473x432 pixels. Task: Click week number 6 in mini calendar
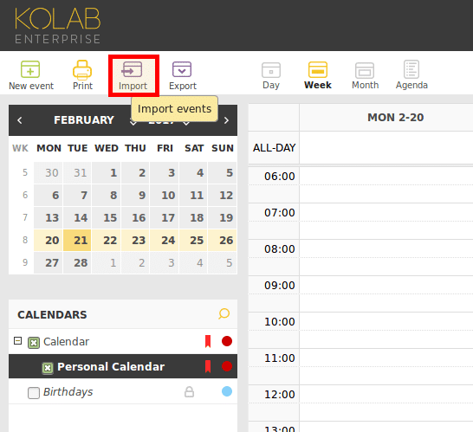[x=25, y=195]
